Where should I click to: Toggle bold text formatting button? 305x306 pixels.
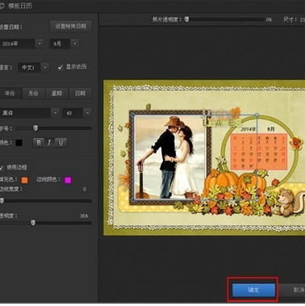(39, 142)
